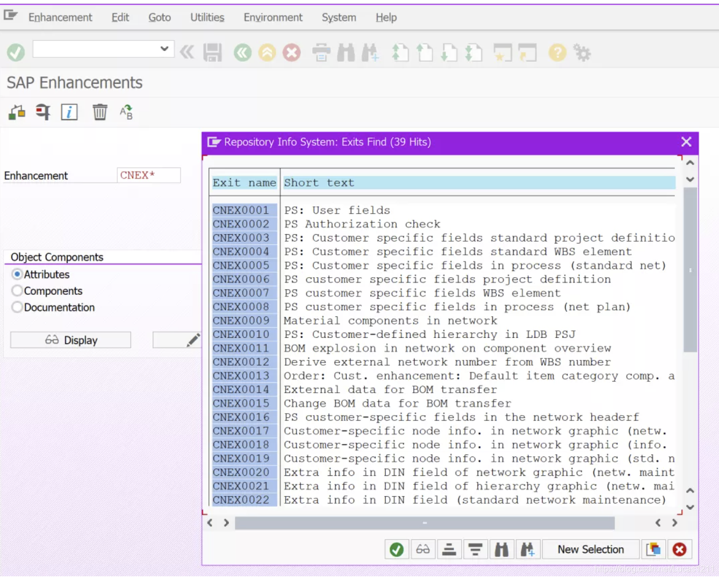Select the Documentation radio button
Image resolution: width=719 pixels, height=579 pixels.
tap(17, 307)
